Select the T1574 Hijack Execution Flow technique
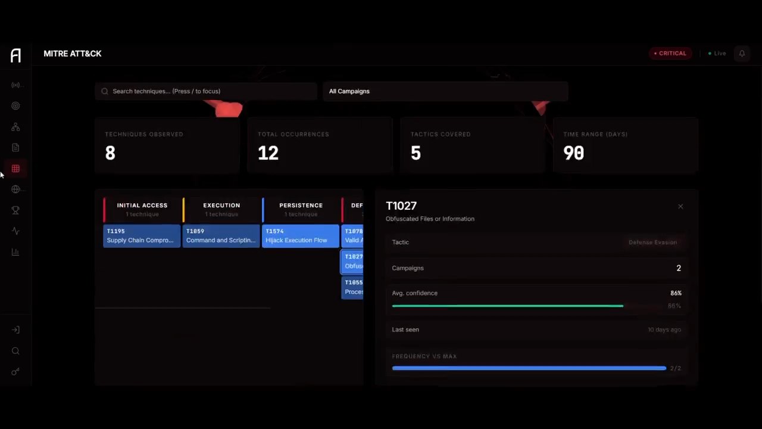Image resolution: width=762 pixels, height=429 pixels. tap(301, 236)
